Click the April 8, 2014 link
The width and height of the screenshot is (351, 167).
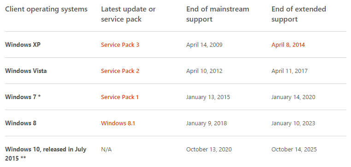pyautogui.click(x=288, y=45)
